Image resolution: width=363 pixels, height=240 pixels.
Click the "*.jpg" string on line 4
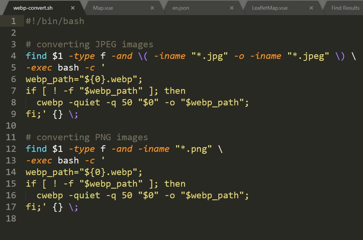coord(209,56)
